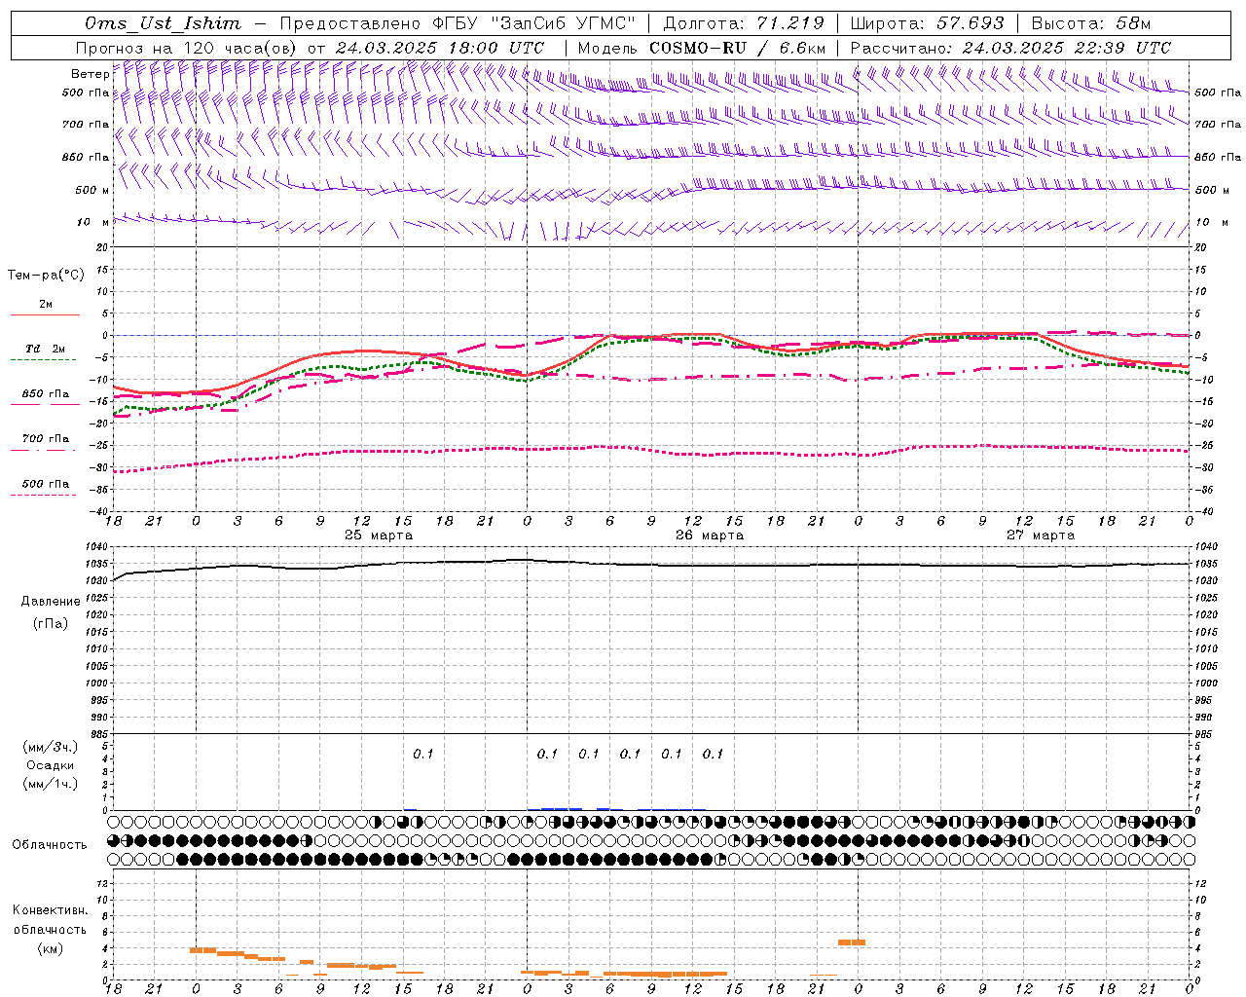
Task: Click the left "10 м" wind level label
Action: 93,222
